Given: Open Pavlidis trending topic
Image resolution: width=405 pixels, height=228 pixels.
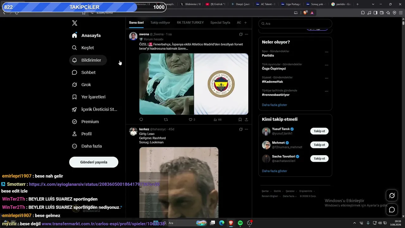Looking at the screenshot, I should click(268, 55).
